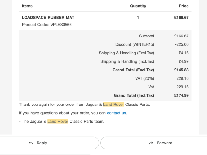The image size is (207, 155).
Task: Click the Discount (WINTER15) label
Action: click(135, 44)
